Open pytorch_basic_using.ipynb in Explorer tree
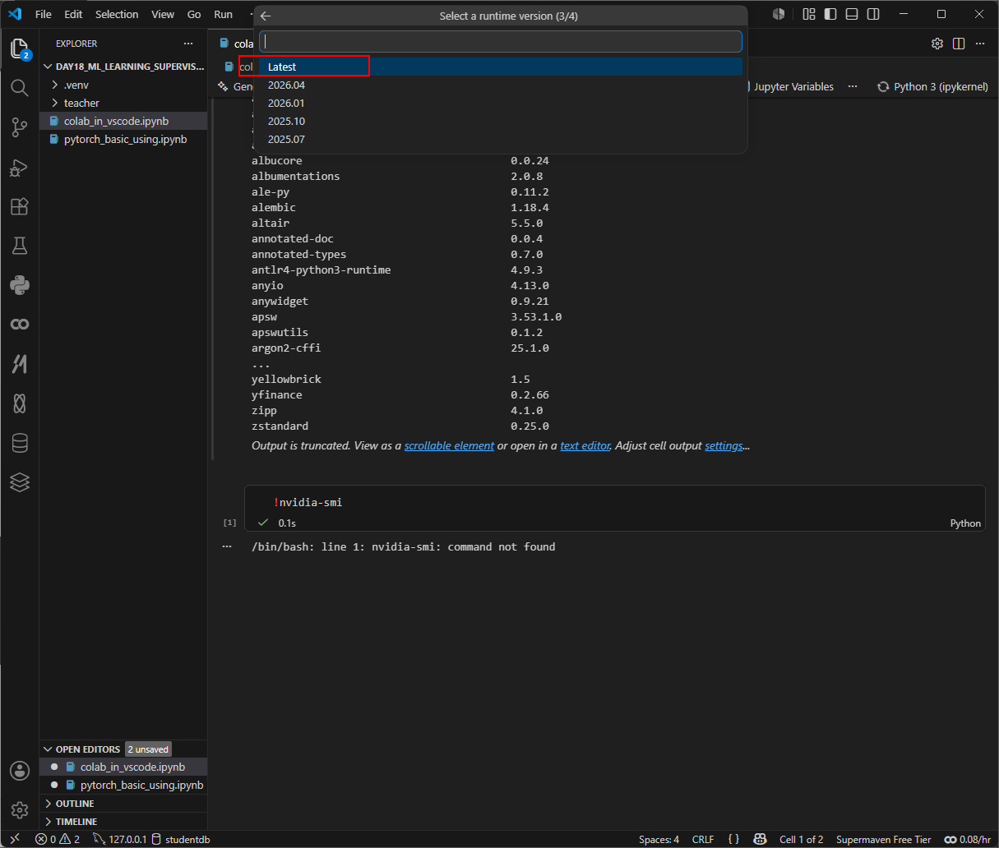The width and height of the screenshot is (999, 848). click(123, 139)
